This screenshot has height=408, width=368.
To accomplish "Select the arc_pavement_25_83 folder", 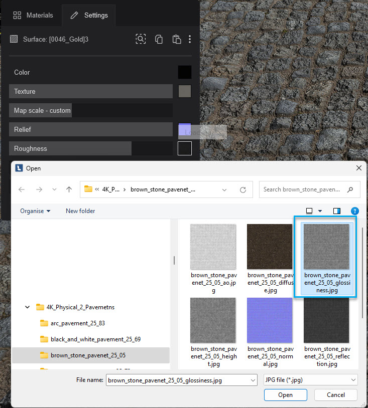I will click(x=77, y=323).
